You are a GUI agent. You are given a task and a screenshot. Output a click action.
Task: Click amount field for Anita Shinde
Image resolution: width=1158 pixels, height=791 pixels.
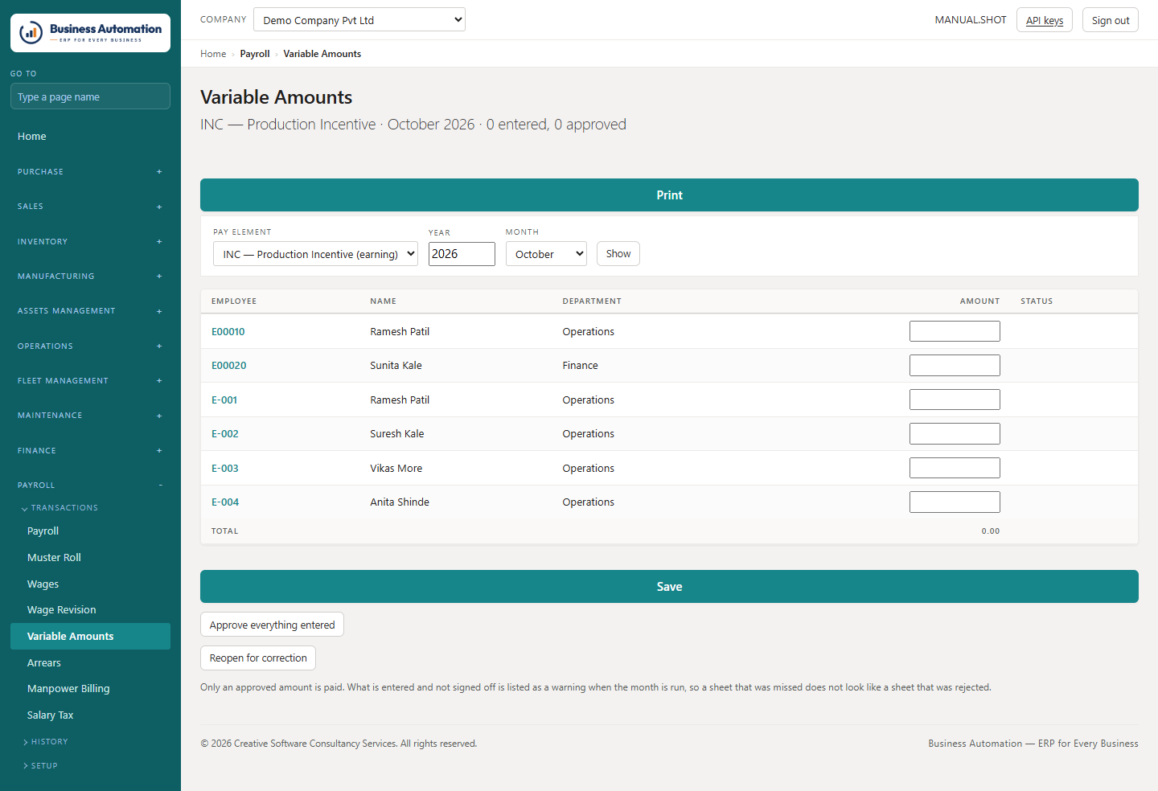955,502
